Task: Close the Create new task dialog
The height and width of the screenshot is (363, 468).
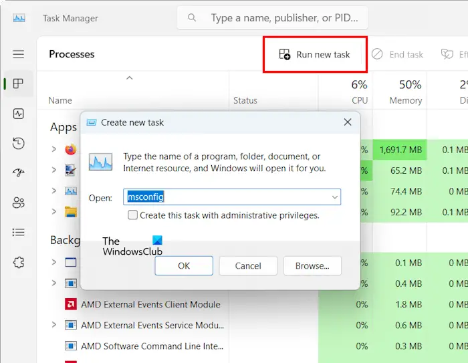Action: pos(348,122)
